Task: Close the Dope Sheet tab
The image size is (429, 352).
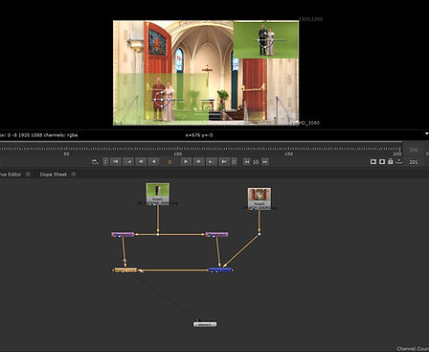Action: coord(74,174)
